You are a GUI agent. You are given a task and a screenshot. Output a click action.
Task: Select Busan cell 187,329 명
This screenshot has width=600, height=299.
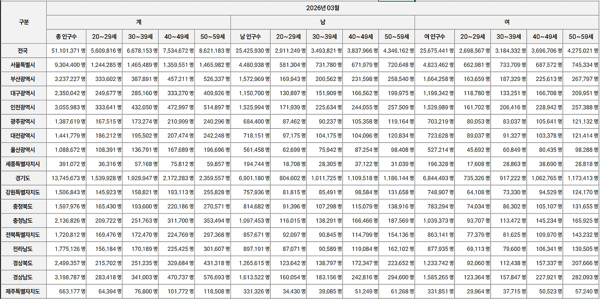[509, 79]
